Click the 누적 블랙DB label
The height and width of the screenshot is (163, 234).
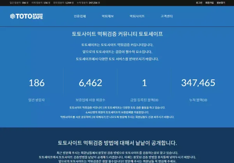(x=198, y=100)
